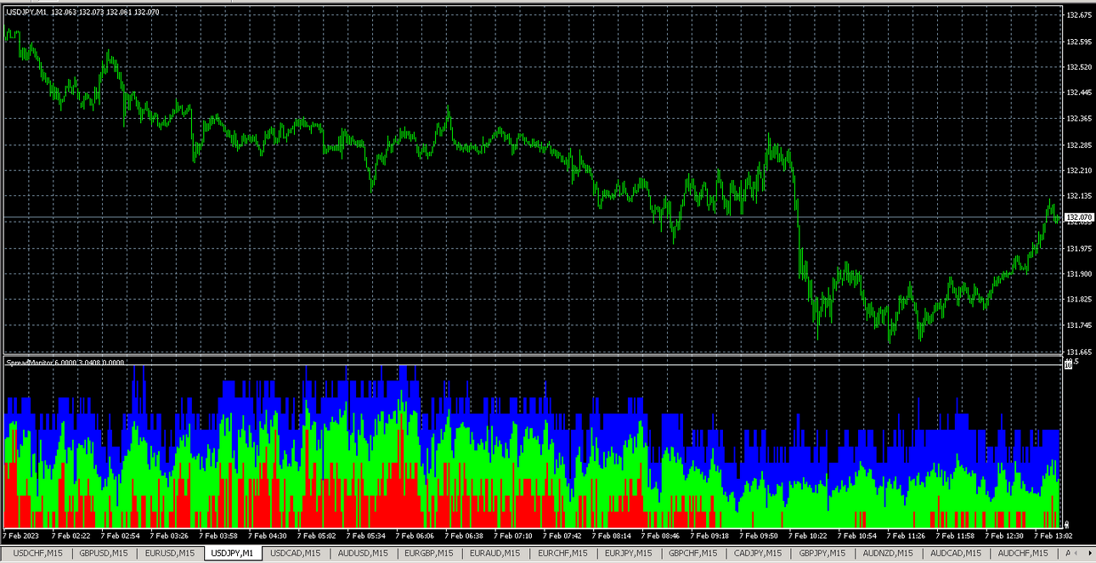Click the 132.675 price scale label

coord(1078,15)
